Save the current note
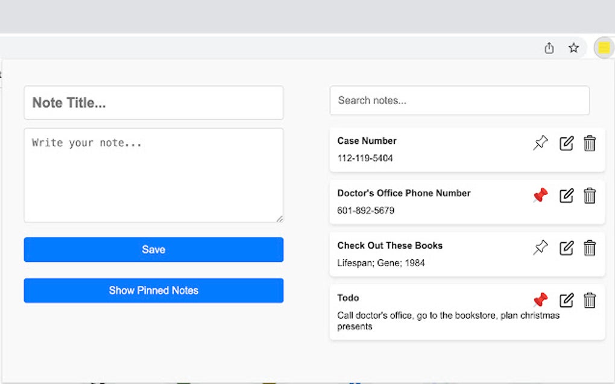The width and height of the screenshot is (615, 384). (x=153, y=249)
